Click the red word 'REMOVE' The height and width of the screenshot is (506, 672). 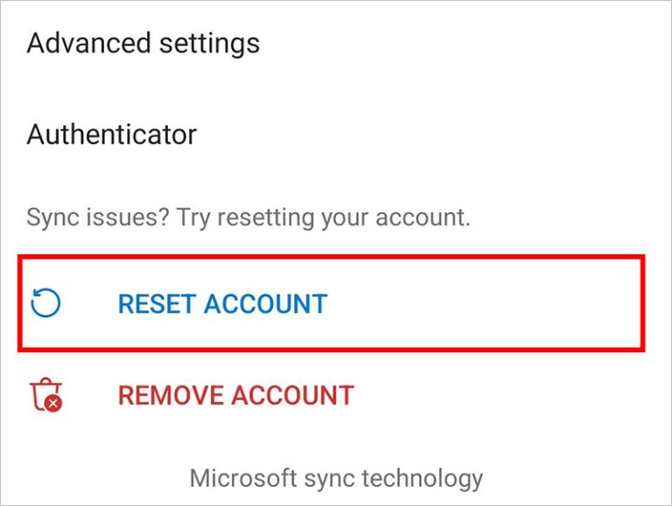171,395
